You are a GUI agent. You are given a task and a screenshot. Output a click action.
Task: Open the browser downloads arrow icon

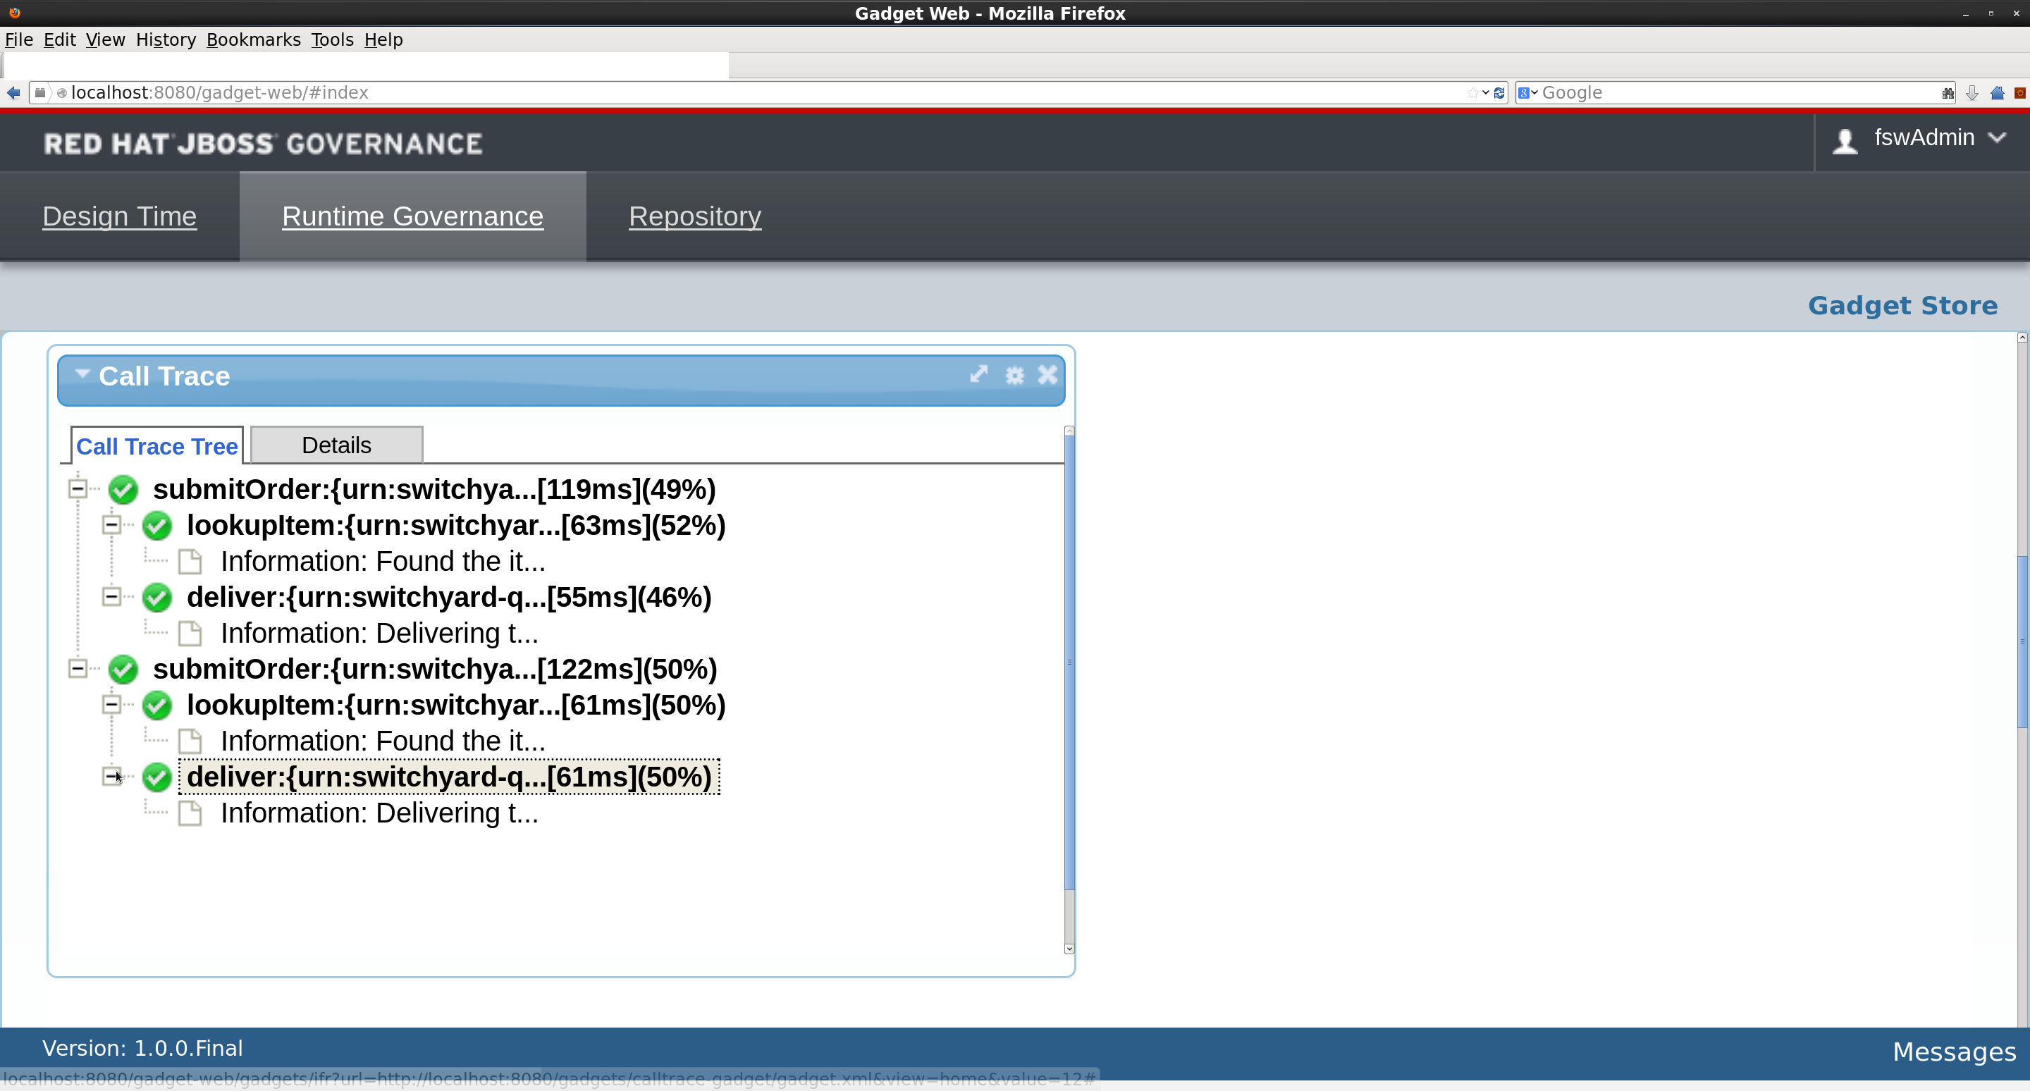tap(1971, 93)
